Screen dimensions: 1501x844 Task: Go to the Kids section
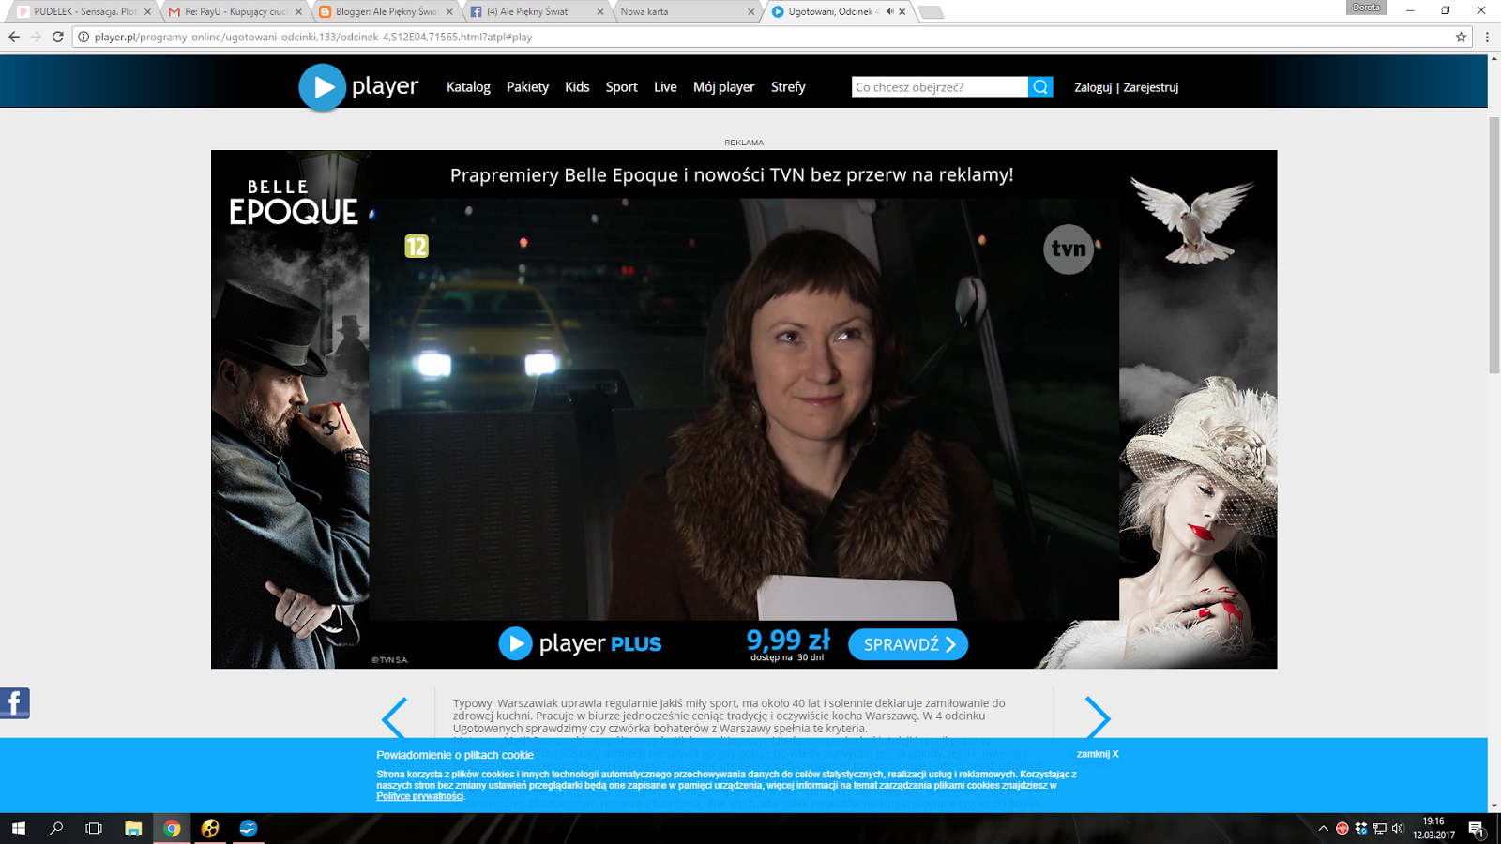[577, 87]
